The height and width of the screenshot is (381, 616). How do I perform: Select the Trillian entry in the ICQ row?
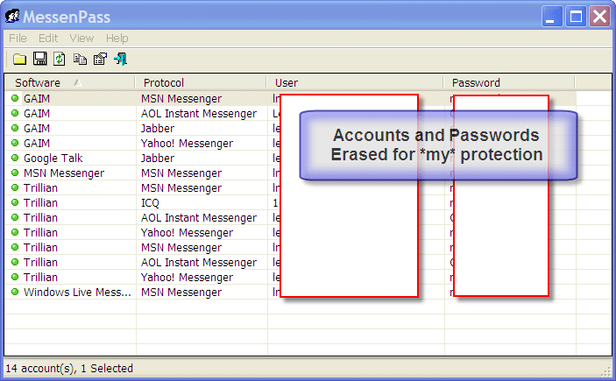click(x=40, y=203)
